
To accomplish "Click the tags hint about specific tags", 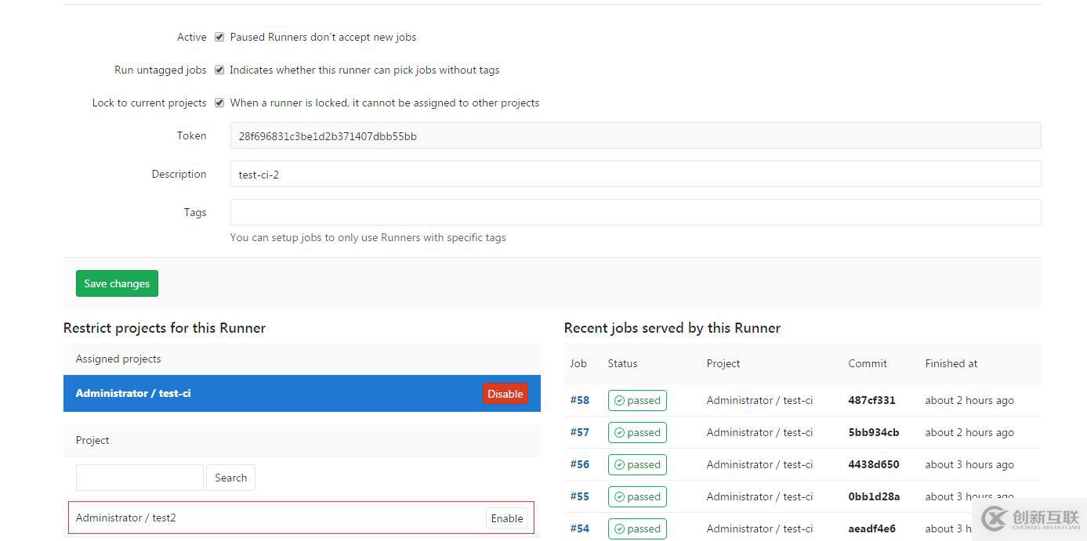I will 368,237.
